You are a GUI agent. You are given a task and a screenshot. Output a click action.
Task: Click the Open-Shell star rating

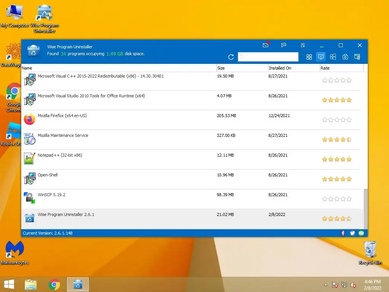[337, 179]
